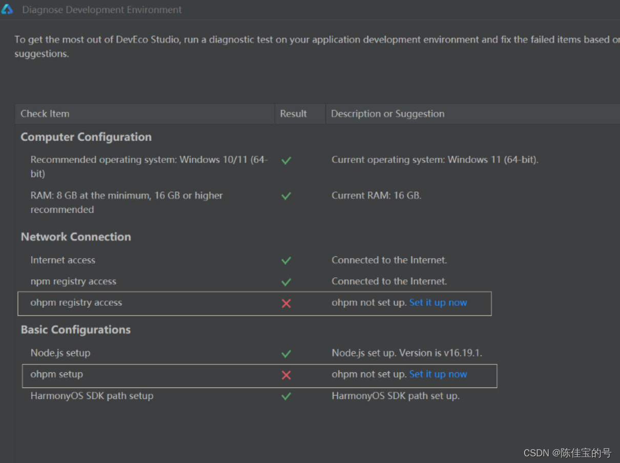Click the green check for HarmonyOS SDK path
This screenshot has height=463, width=620.
286,396
